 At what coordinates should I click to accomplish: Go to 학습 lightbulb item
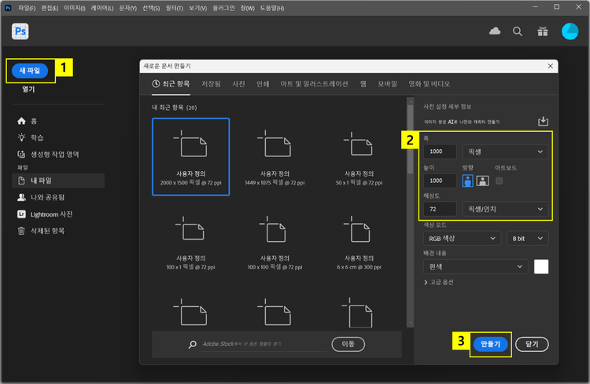36,137
